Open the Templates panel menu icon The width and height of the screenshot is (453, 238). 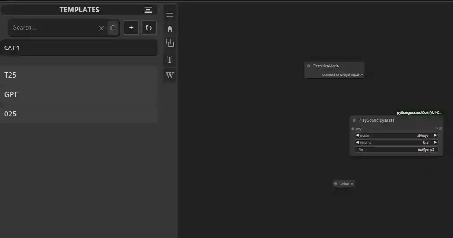[x=148, y=10]
